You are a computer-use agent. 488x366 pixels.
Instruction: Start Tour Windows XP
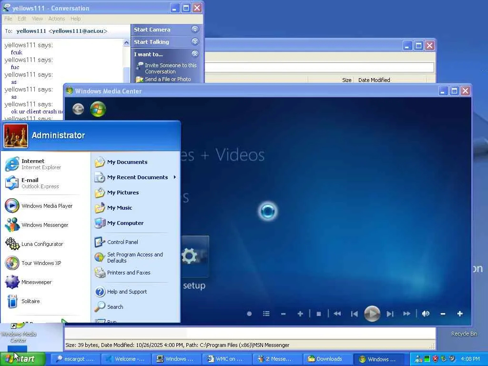33,263
